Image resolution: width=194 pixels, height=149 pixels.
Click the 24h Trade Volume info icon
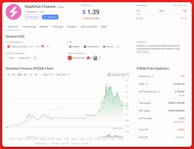pyautogui.click(x=159, y=92)
